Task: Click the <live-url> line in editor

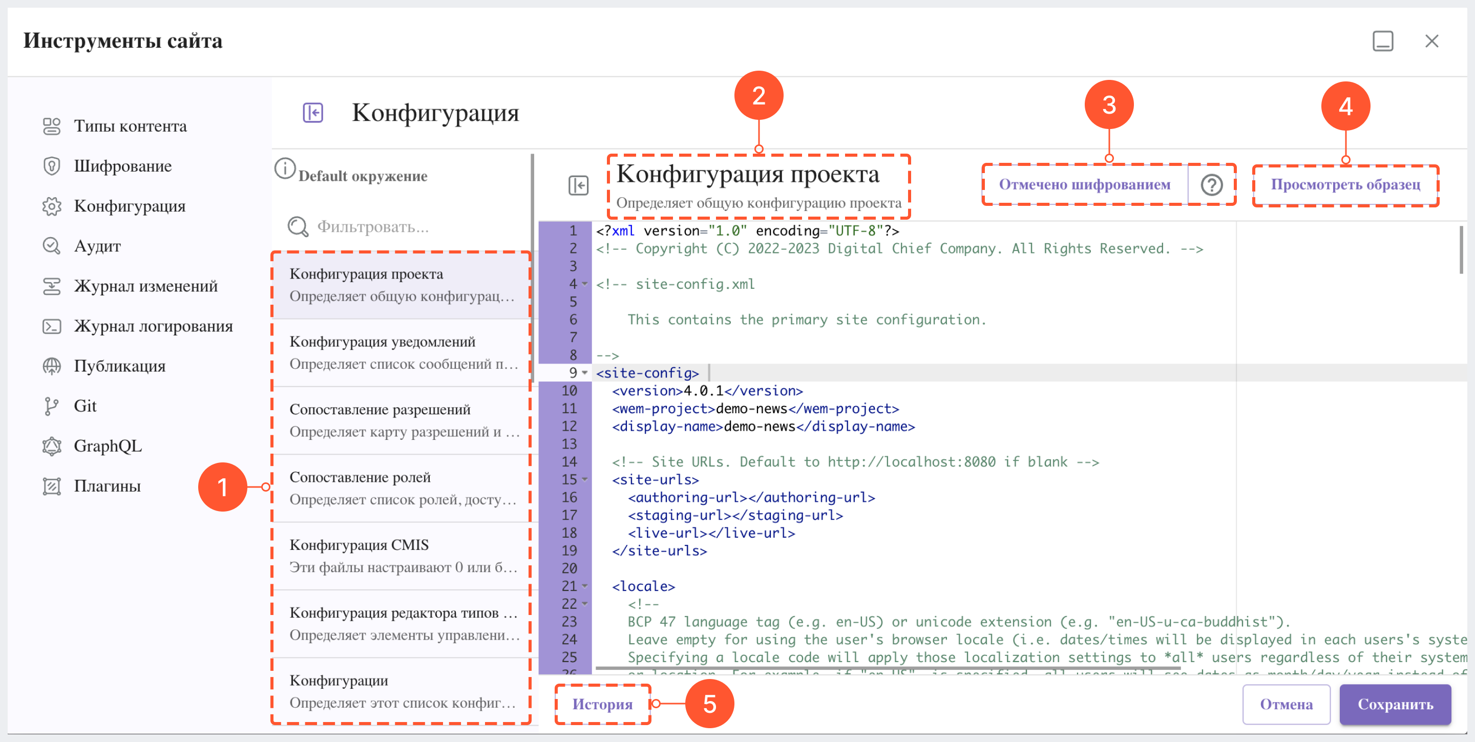Action: tap(711, 533)
